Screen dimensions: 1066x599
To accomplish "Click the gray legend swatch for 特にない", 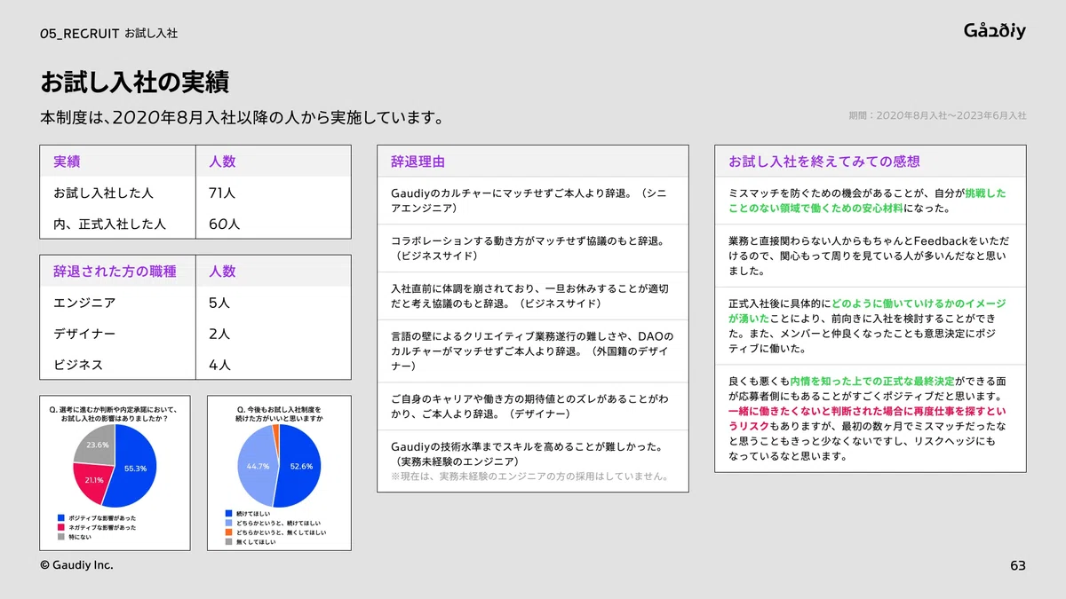I will pyautogui.click(x=61, y=537).
